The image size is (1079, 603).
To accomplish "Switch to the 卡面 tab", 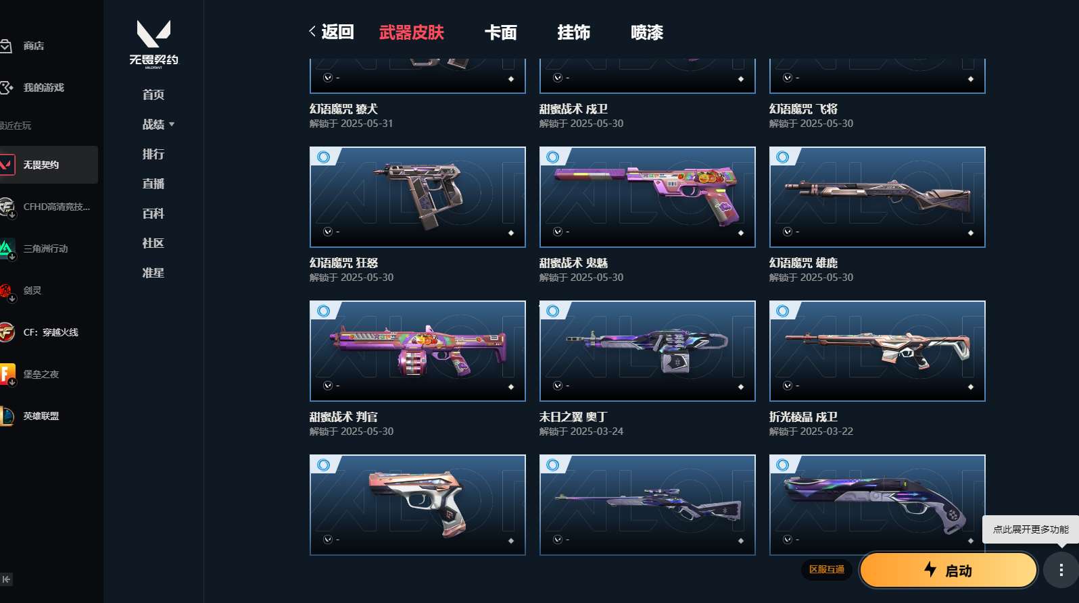I will [500, 32].
